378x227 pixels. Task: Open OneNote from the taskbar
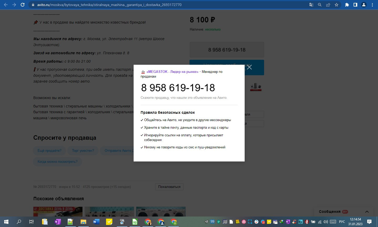click(x=57, y=222)
